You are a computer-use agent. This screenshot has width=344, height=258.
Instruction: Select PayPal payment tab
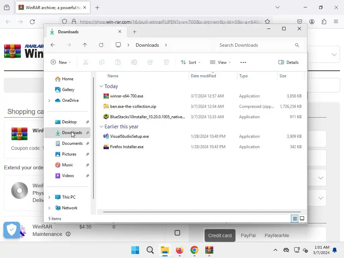[248, 235]
